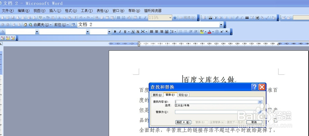This screenshot has width=309, height=136.
Task: Switch to the 定位(G) tab
Action: pyautogui.click(x=183, y=95)
